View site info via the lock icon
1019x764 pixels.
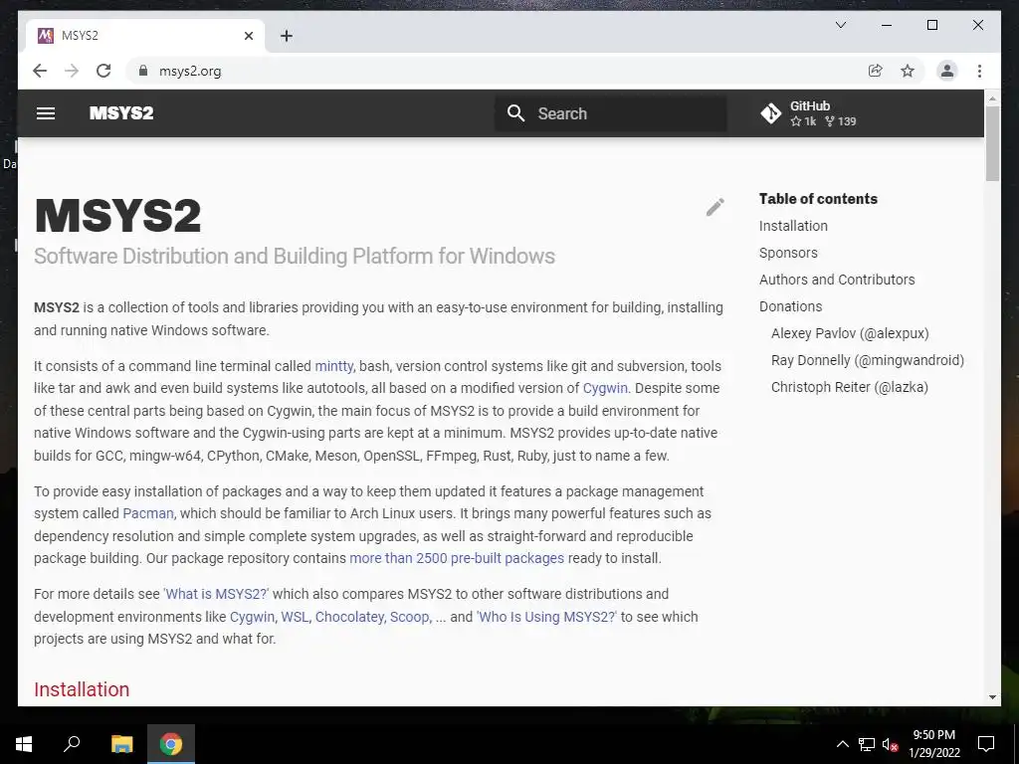point(143,71)
